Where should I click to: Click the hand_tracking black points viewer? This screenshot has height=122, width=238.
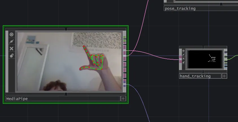click(204, 59)
